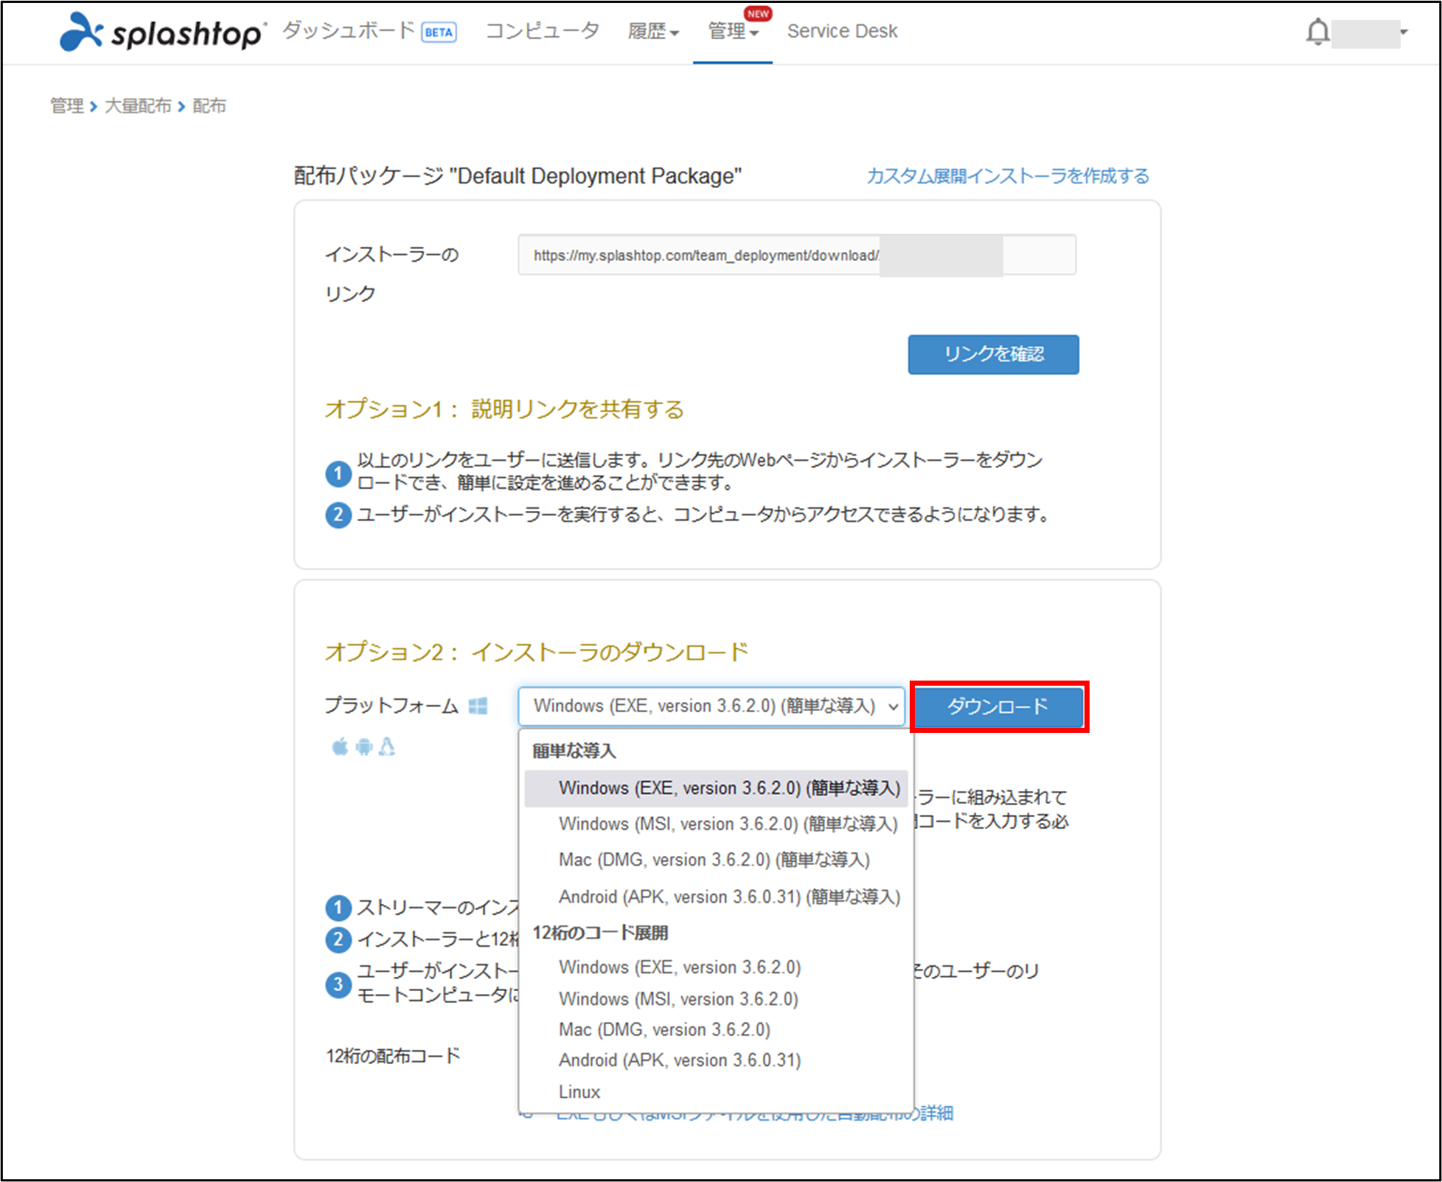
Task: Switch to the コンピュータ tab
Action: (x=542, y=32)
